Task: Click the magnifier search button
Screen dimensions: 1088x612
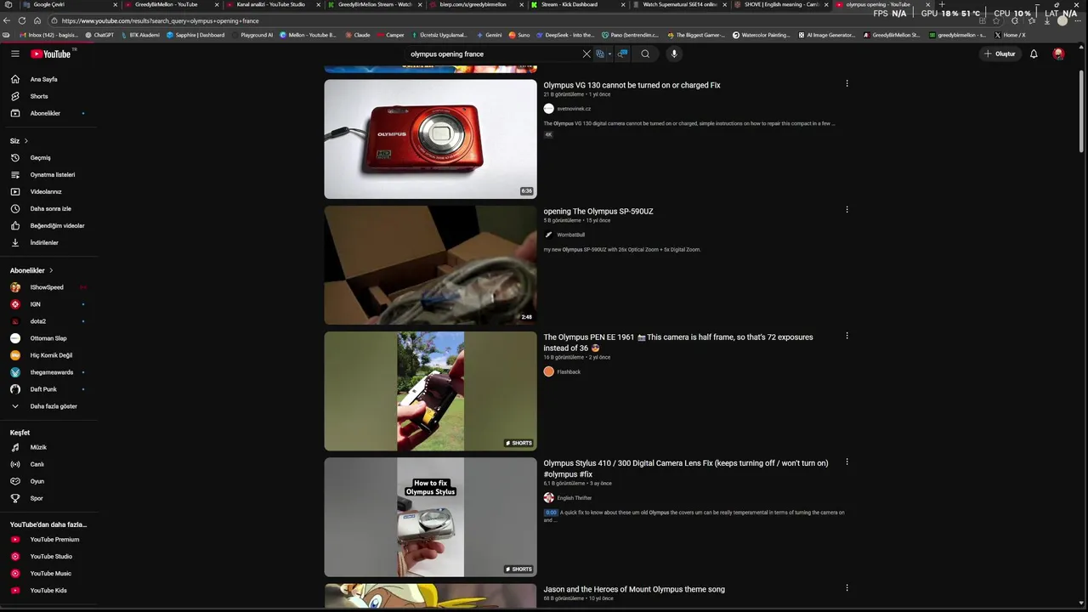Action: click(x=645, y=54)
